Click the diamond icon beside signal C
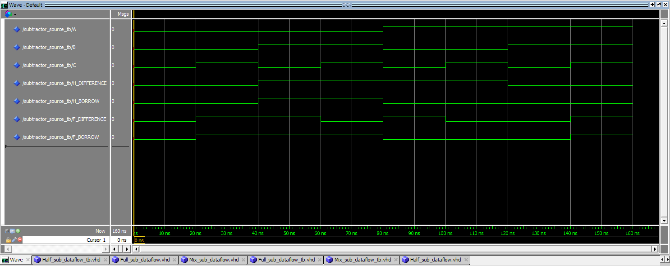The height and width of the screenshot is (266, 670). click(x=17, y=65)
